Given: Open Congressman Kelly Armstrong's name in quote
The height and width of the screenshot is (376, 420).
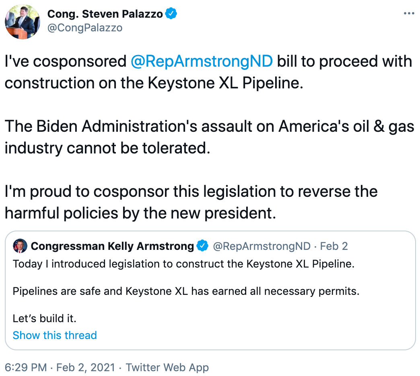Looking at the screenshot, I should tap(112, 246).
